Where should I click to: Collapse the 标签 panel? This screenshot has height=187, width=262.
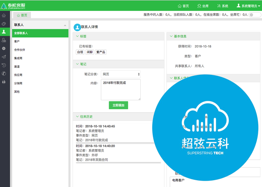tap(77, 36)
